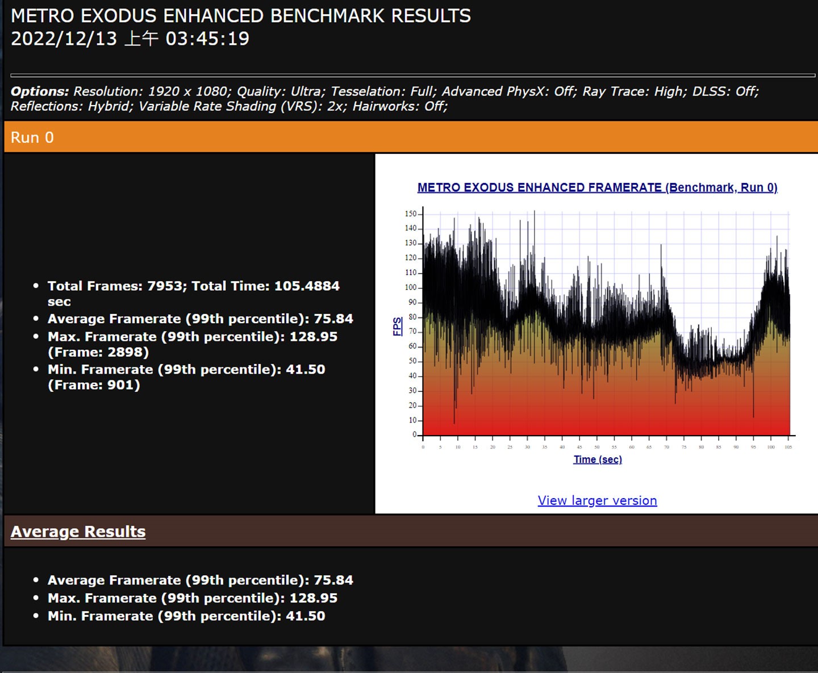Click Min. Framerate 41.50 under Run 0
This screenshot has width=818, height=673.
pyautogui.click(x=186, y=377)
